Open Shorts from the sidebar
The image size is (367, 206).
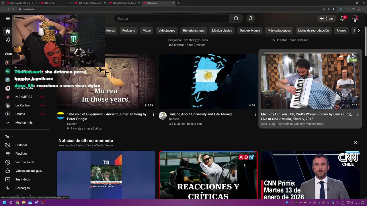tap(8, 40)
